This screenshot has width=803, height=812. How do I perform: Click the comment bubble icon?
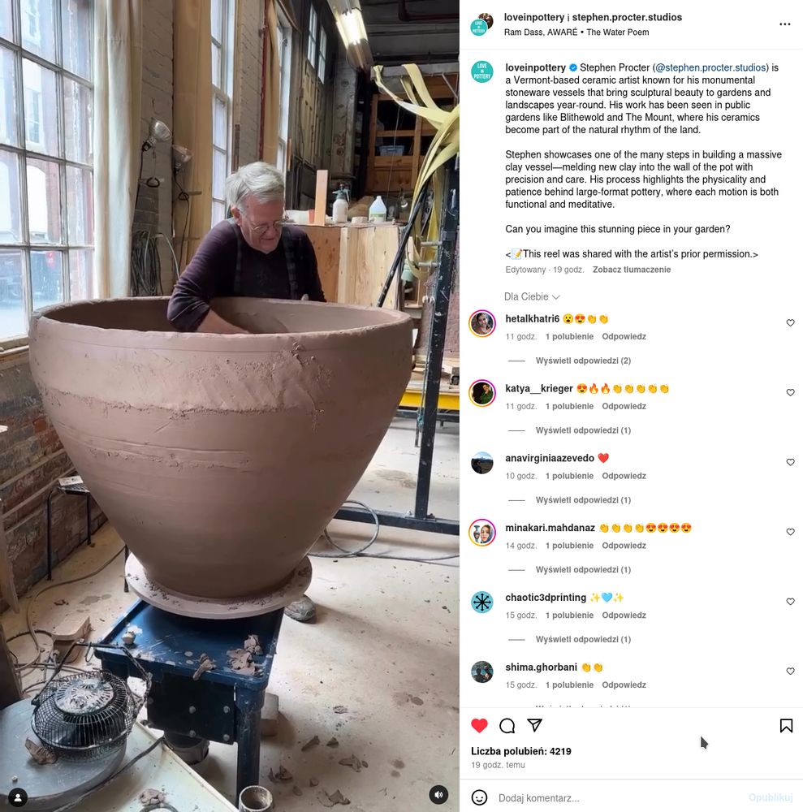507,725
